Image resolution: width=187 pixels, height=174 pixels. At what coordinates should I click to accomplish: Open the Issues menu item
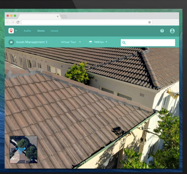coord(54,31)
